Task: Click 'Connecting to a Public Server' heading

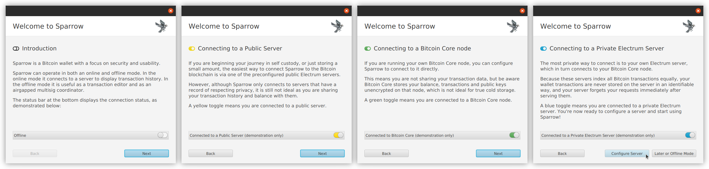Action: [240, 48]
